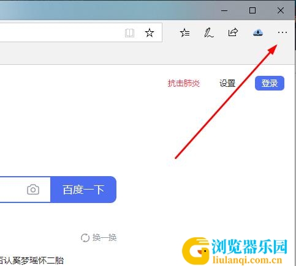Open the 奚梦瑶怀二胎 news headline

tap(32, 260)
